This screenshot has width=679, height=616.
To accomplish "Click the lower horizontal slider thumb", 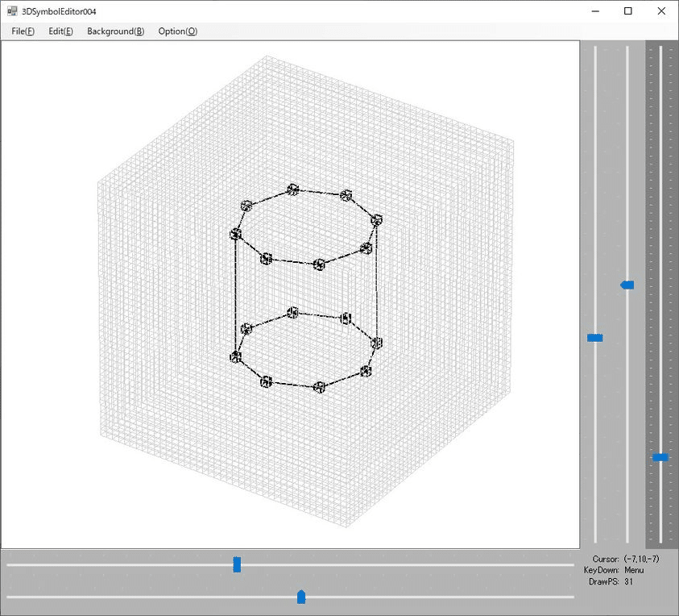I will [301, 597].
